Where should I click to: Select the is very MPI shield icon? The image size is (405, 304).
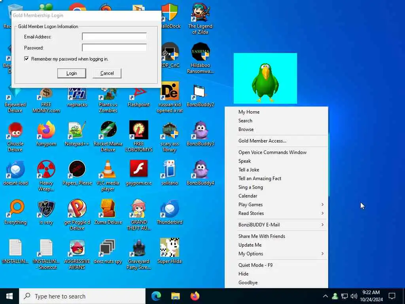click(46, 212)
